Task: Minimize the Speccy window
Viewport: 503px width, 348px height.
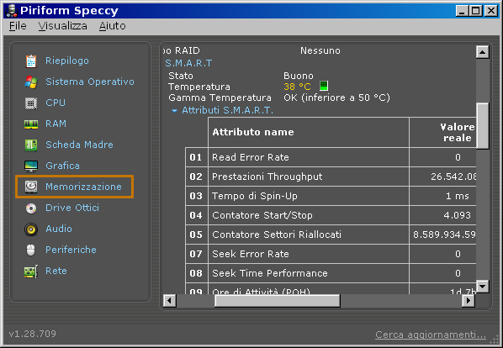Action: [x=462, y=11]
